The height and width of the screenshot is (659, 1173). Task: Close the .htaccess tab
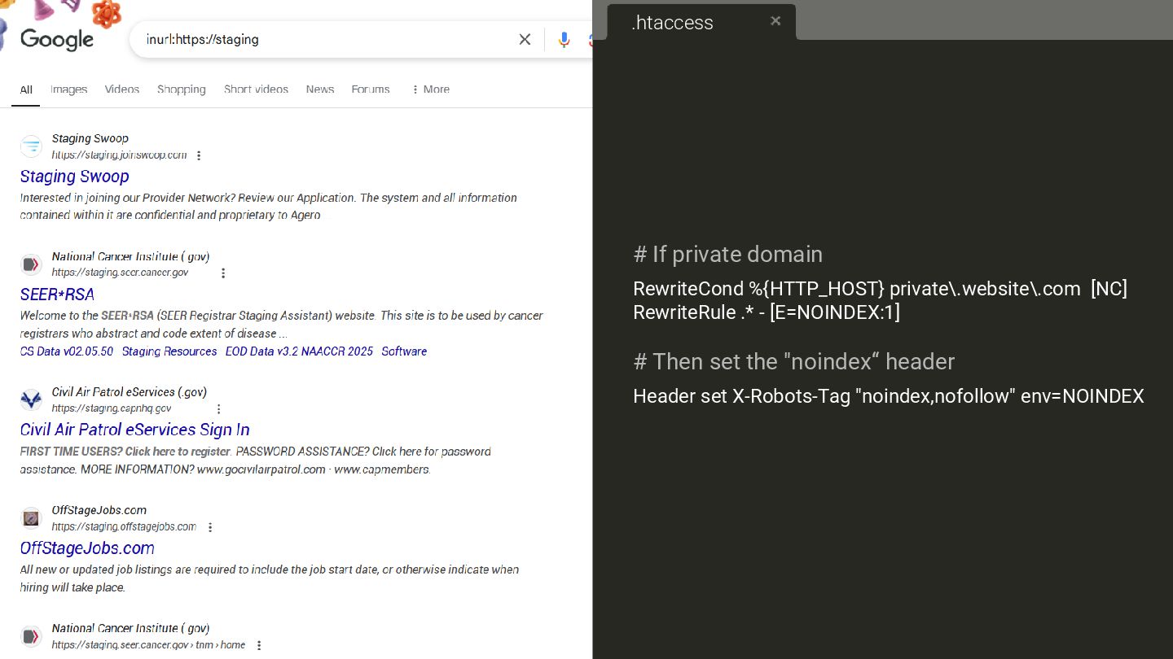[x=775, y=21]
